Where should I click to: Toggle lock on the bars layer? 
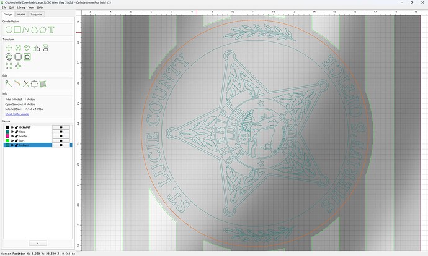[16, 140]
